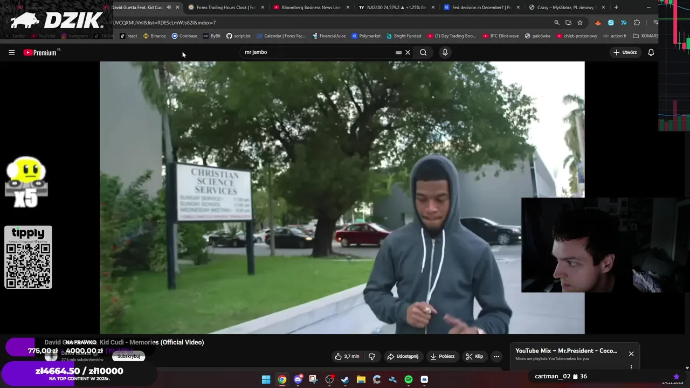Launch Snipping Tool from taskbar
The width and height of the screenshot is (690, 388).
click(313, 379)
